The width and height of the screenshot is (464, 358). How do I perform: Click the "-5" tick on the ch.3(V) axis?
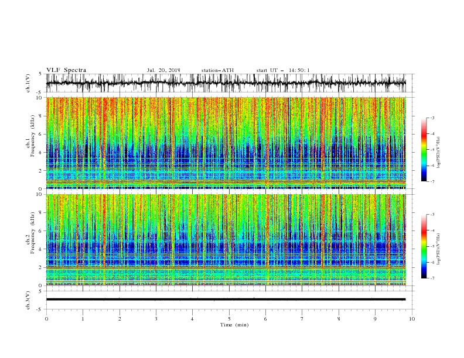(x=40, y=309)
